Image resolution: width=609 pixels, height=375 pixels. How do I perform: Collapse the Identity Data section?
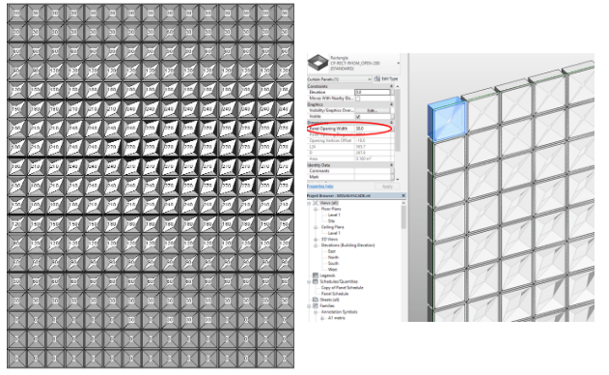[x=391, y=165]
